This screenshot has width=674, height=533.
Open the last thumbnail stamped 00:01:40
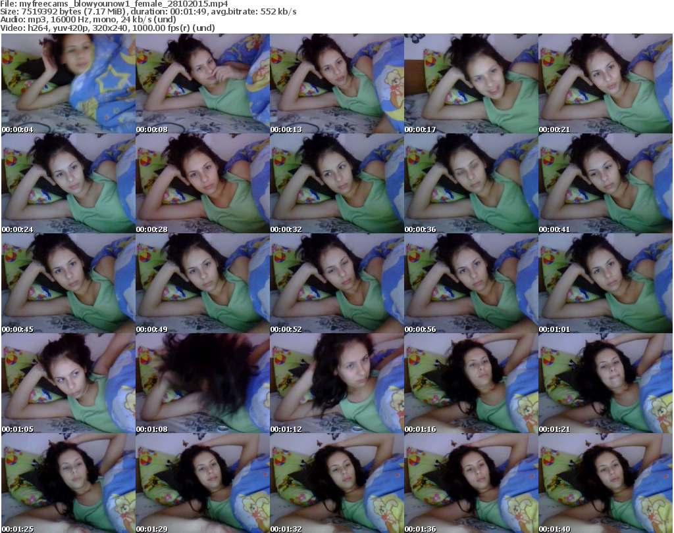606,483
